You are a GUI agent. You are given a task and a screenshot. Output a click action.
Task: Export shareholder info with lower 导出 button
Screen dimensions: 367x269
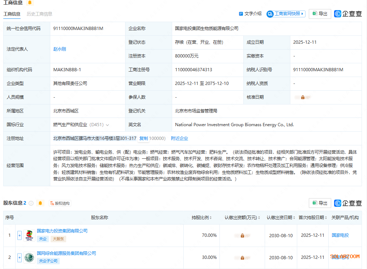(x=320, y=203)
